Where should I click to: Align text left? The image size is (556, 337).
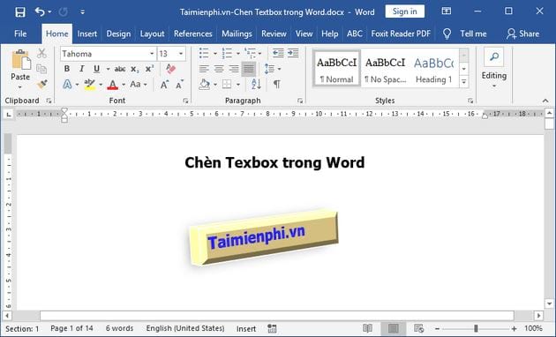pyautogui.click(x=204, y=69)
